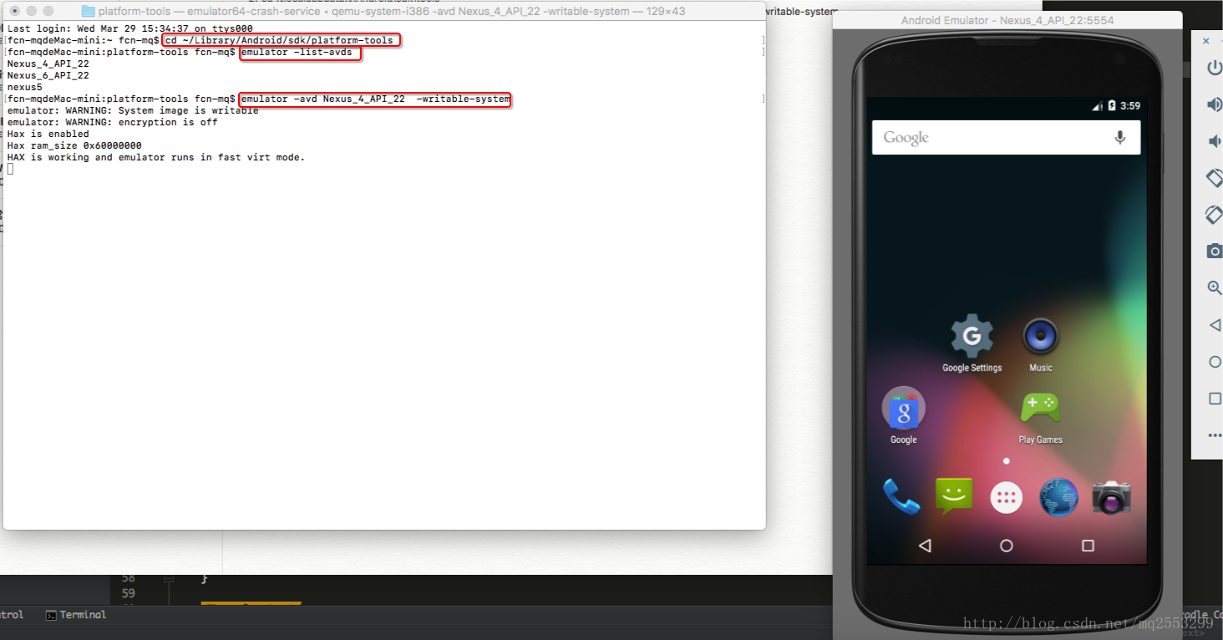
Task: Click the Android Emulator window title bar
Action: 1007,20
